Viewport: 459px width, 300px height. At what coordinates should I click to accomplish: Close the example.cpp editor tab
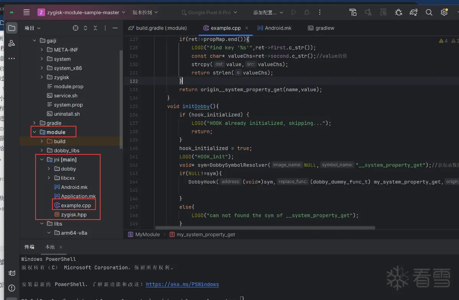(247, 28)
